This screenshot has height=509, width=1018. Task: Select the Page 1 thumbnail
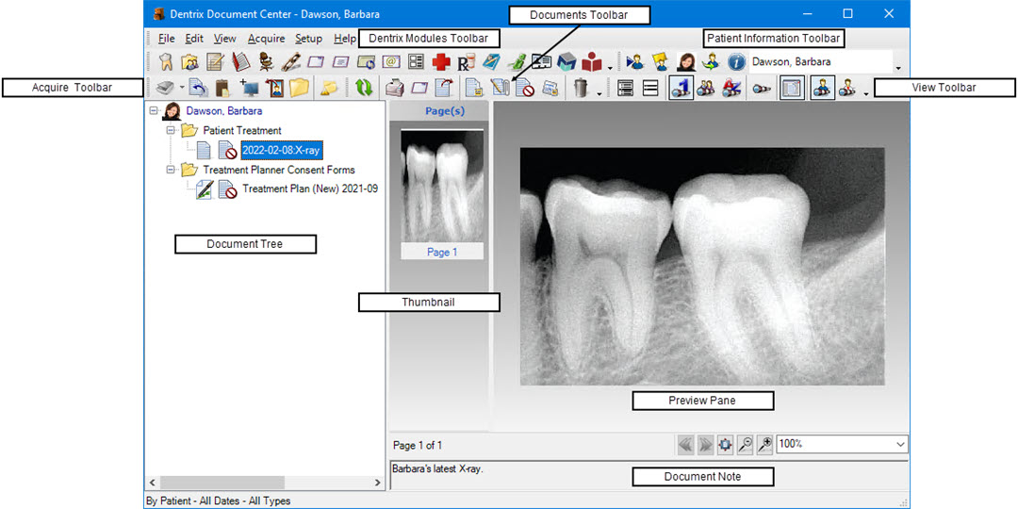[x=441, y=193]
